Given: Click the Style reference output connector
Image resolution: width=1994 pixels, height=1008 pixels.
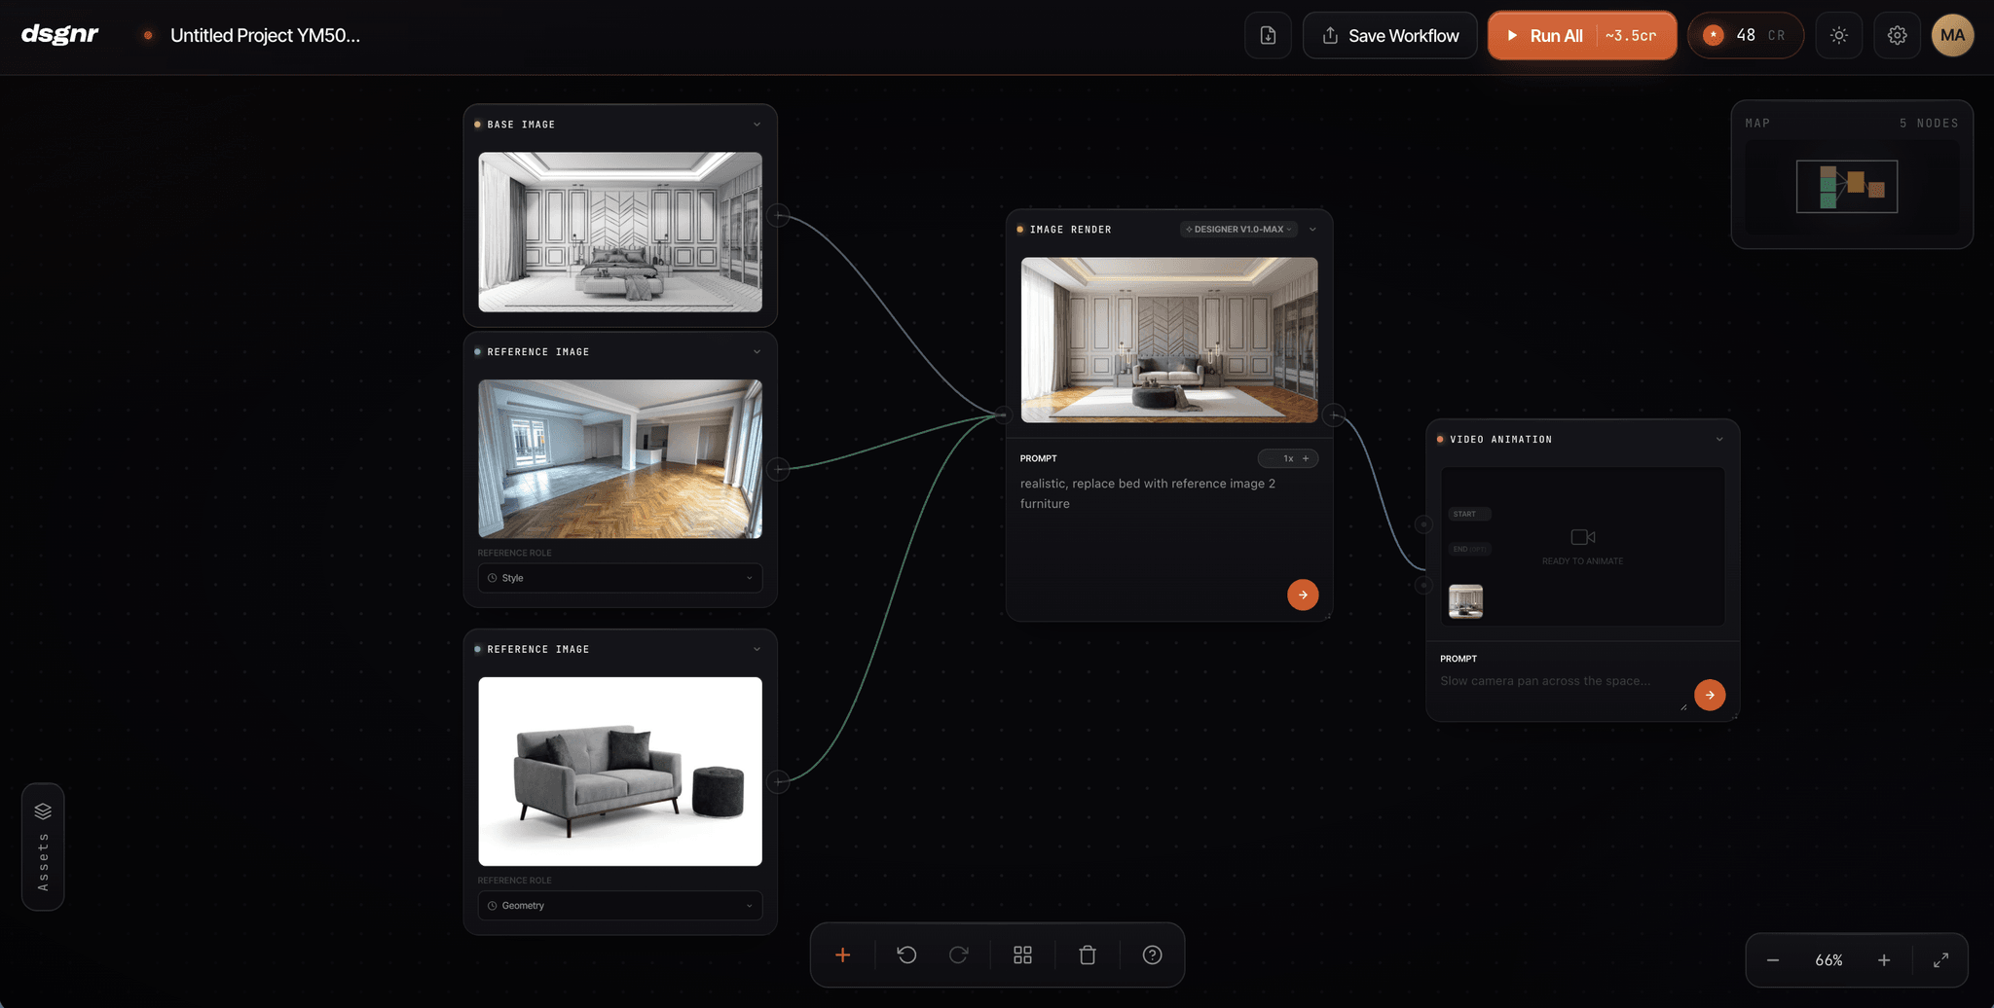Looking at the screenshot, I should [x=778, y=469].
